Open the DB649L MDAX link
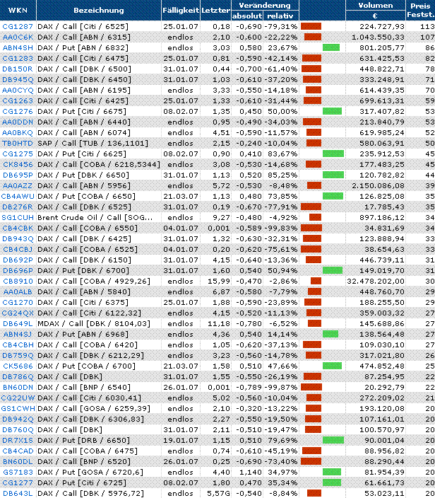Image resolution: width=435 pixels, height=498 pixels. 18,324
